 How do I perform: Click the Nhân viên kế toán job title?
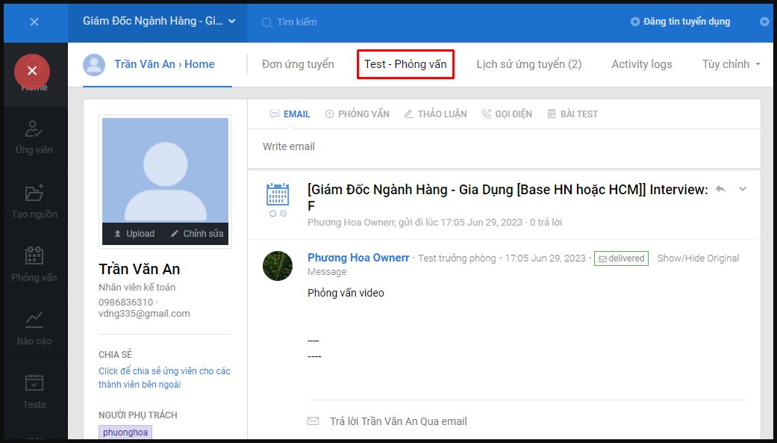(137, 287)
